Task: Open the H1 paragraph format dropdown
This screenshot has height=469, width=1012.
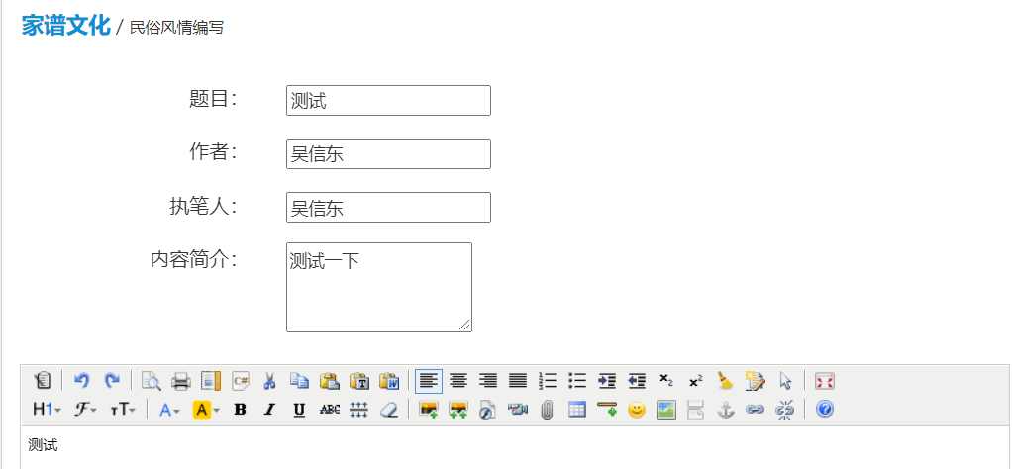Action: pos(47,409)
